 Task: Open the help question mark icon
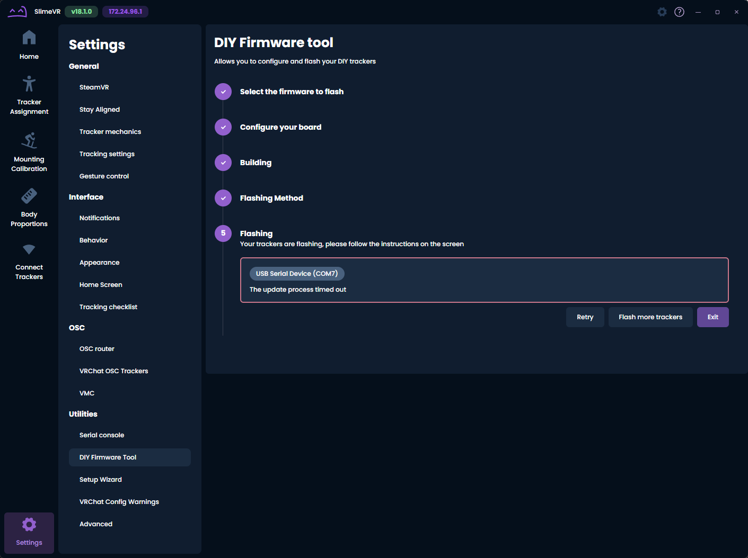(679, 12)
